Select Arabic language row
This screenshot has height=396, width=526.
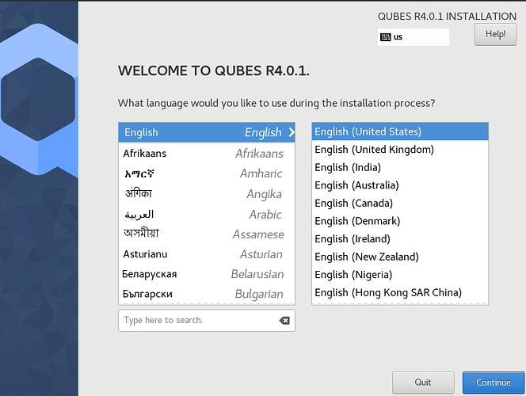click(x=207, y=215)
